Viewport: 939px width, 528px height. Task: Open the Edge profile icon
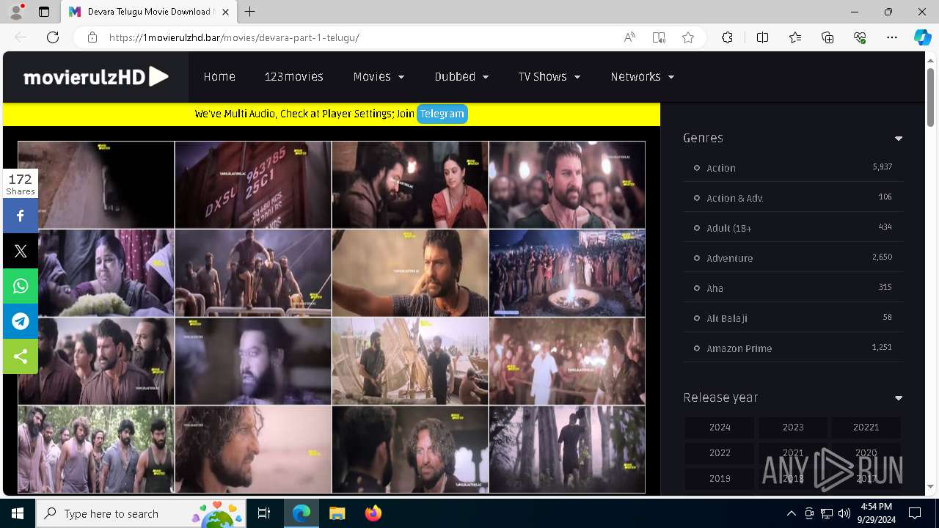(x=16, y=12)
